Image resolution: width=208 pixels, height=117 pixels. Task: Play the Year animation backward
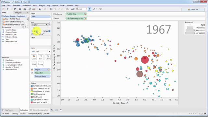[x=32, y=31]
